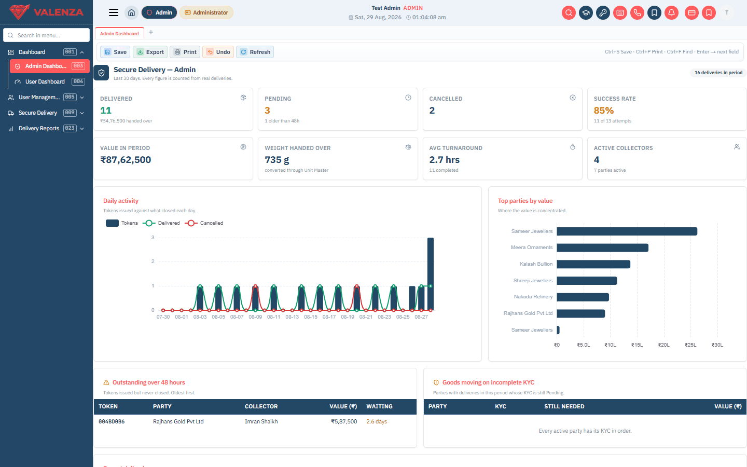Click the Administrator badge
The height and width of the screenshot is (467, 747).
206,12
